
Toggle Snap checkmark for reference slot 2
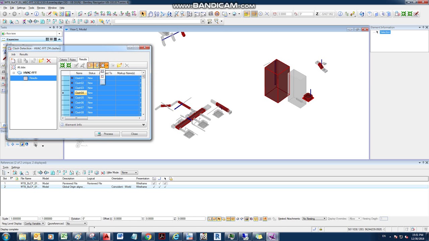pos(160,187)
